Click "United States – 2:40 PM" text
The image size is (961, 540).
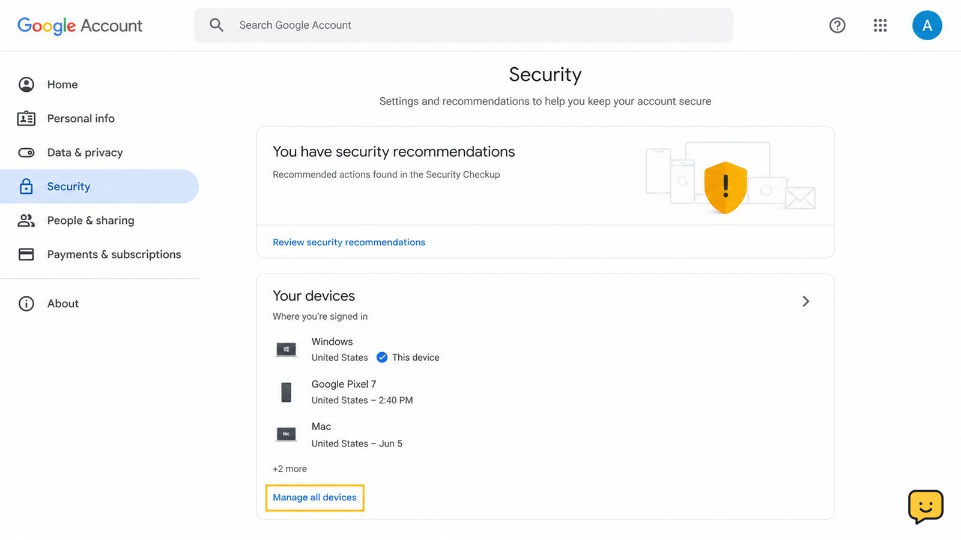362,400
